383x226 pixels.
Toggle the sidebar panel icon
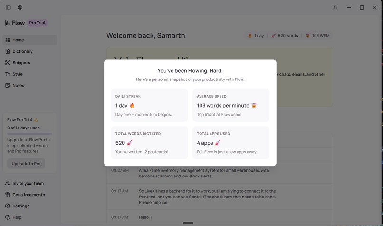[x=8, y=8]
